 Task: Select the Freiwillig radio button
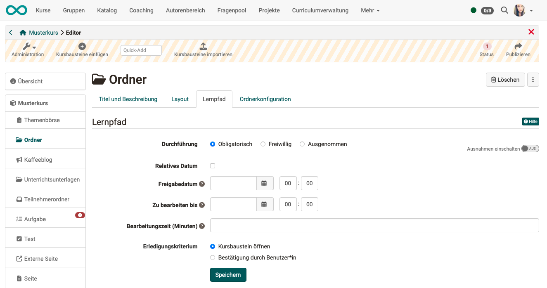pos(263,144)
